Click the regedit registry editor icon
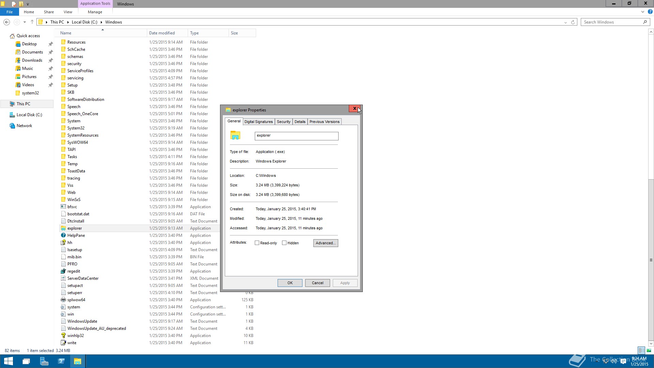This screenshot has width=654, height=368. pyautogui.click(x=63, y=271)
